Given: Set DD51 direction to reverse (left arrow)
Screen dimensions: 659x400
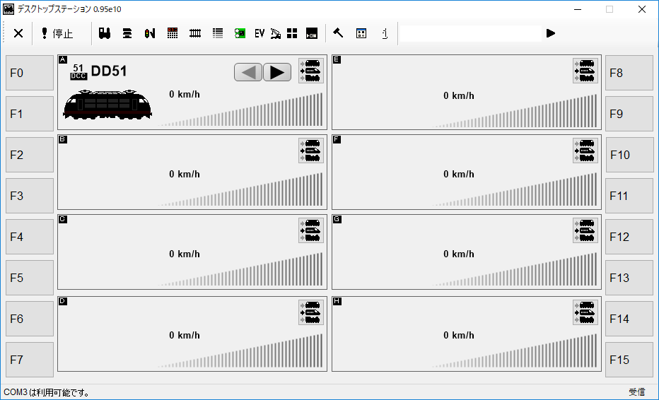Looking at the screenshot, I should click(x=248, y=72).
